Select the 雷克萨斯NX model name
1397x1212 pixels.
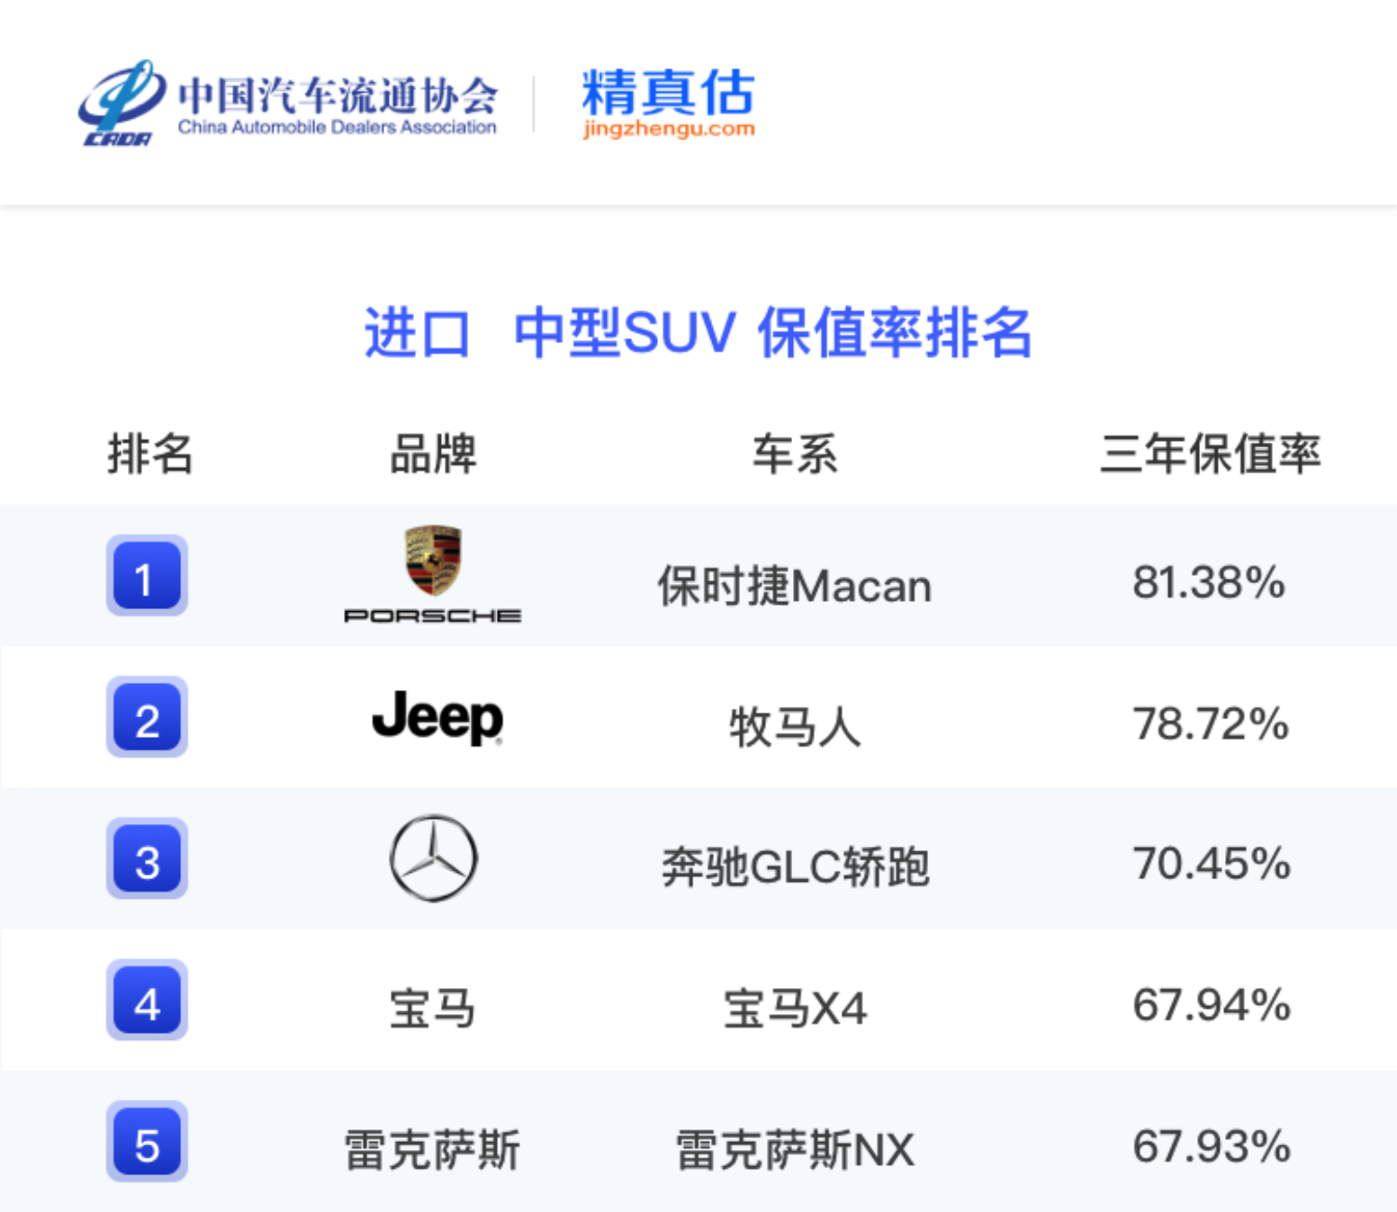click(795, 1150)
